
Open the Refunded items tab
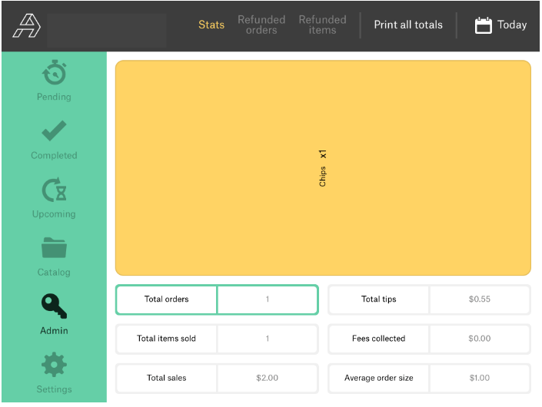click(x=322, y=25)
